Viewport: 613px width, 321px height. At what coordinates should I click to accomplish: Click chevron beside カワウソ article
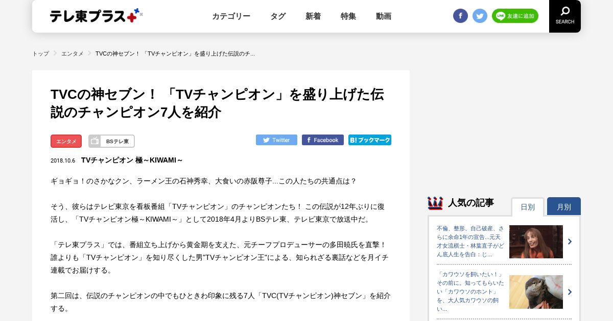click(570, 292)
